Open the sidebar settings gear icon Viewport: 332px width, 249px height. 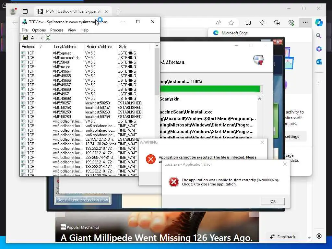coord(319,236)
